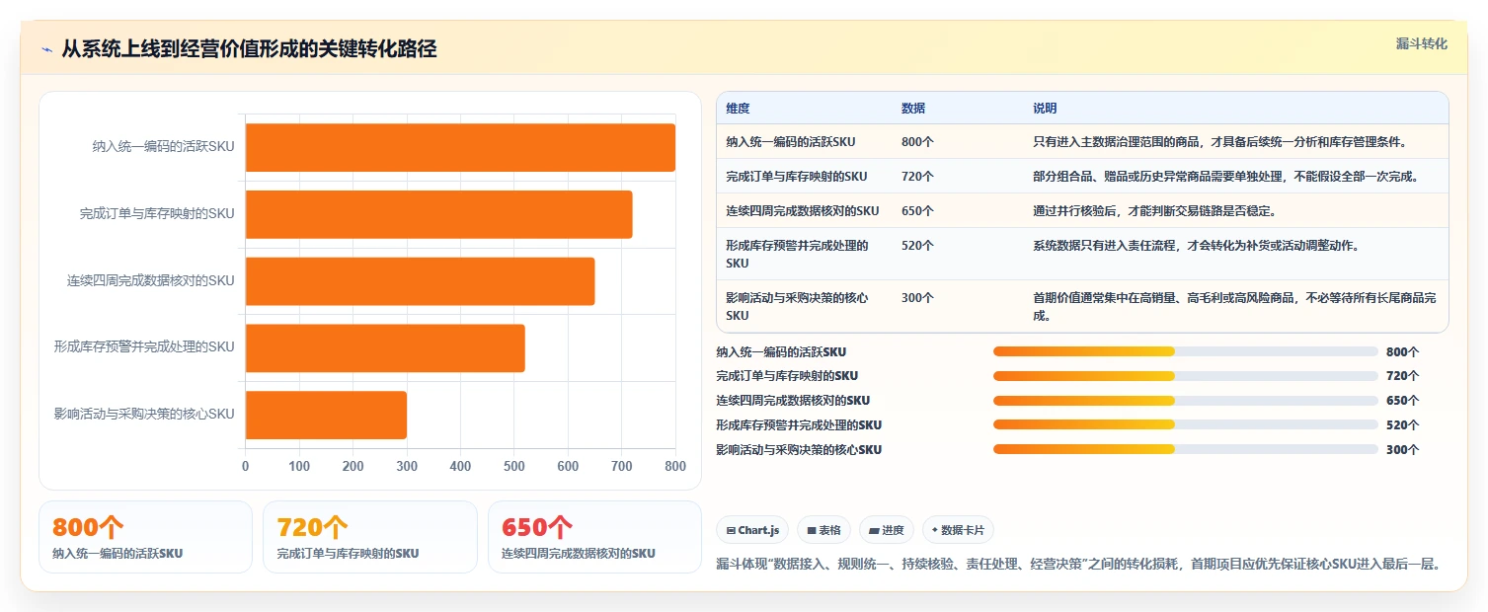Click the 100 tick on the chart x-axis
Image resolution: width=1488 pixels, height=612 pixels.
299,467
